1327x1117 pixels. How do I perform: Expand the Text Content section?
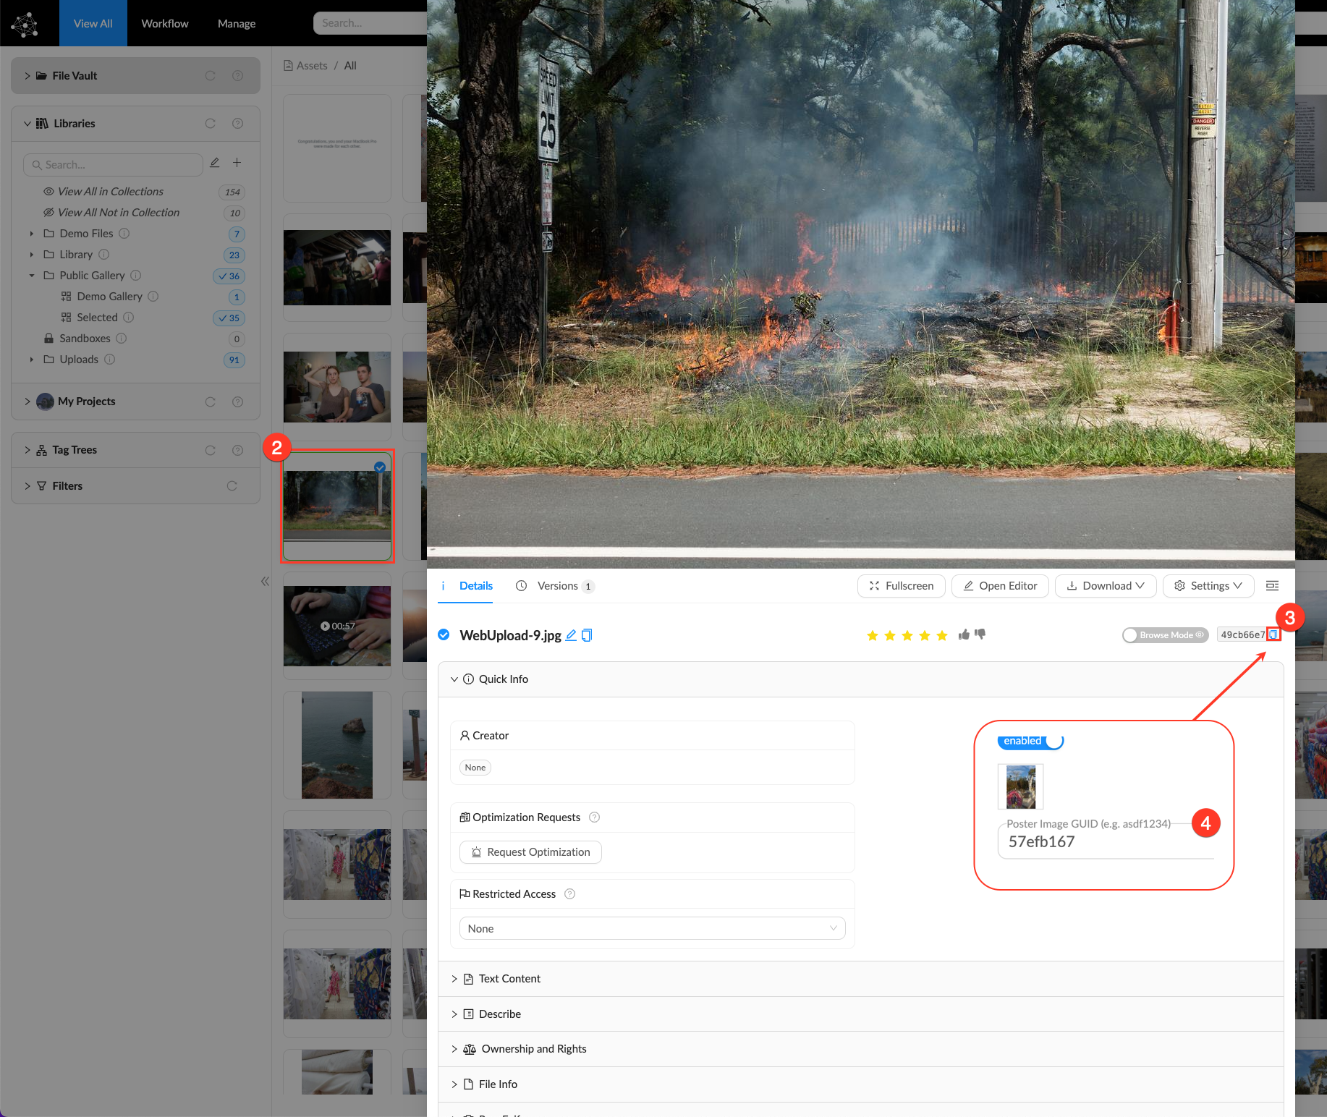point(509,979)
